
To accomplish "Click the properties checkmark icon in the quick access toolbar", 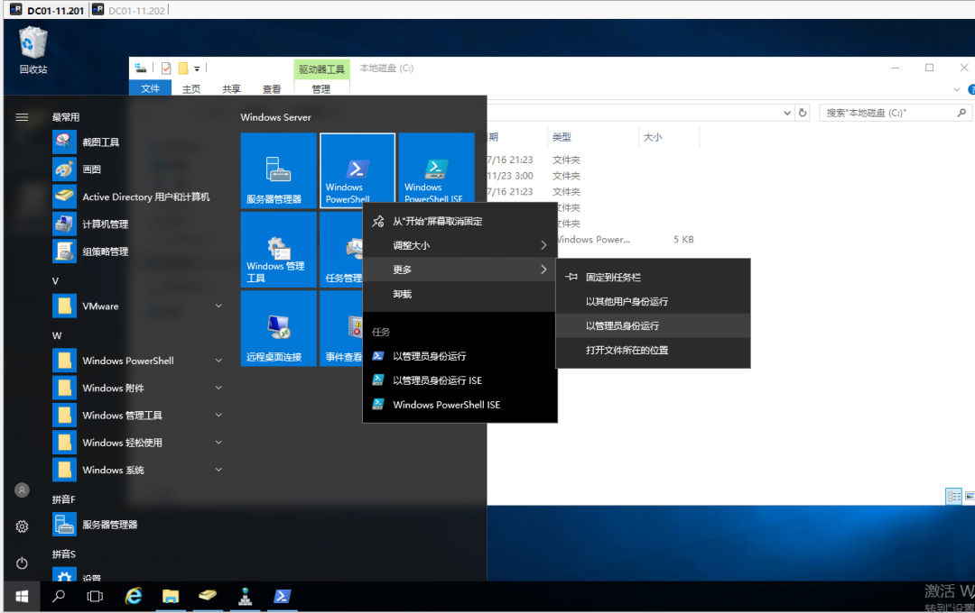I will (x=166, y=69).
